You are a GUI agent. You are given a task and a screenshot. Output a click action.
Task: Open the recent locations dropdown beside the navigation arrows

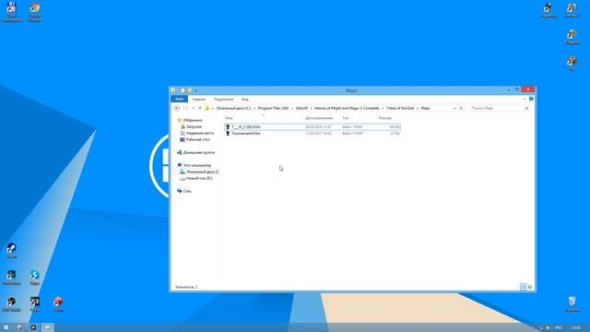(x=193, y=109)
